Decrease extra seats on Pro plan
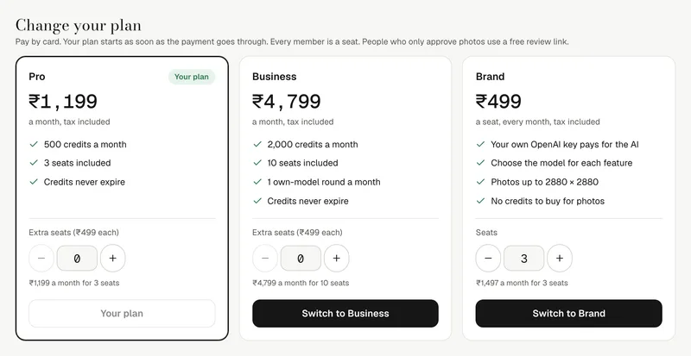This screenshot has width=691, height=356. [41, 259]
